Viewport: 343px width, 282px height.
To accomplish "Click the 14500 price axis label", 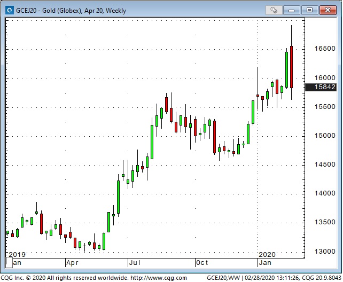I will [x=325, y=164].
